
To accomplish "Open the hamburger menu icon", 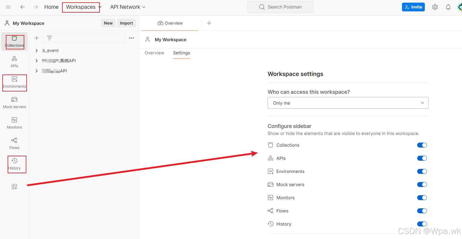I will tap(8, 7).
